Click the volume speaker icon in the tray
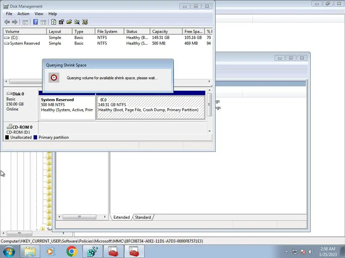Viewport: 345px width, 258px height. [311, 252]
